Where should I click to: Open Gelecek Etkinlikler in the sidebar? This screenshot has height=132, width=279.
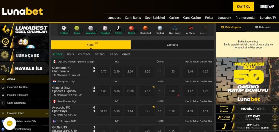18,87
